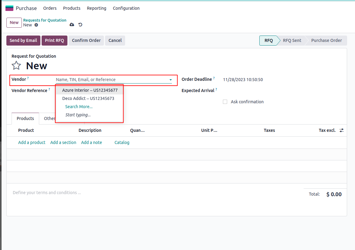Click the Send by Email button
Viewport: 355px width, 250px height.
click(23, 40)
